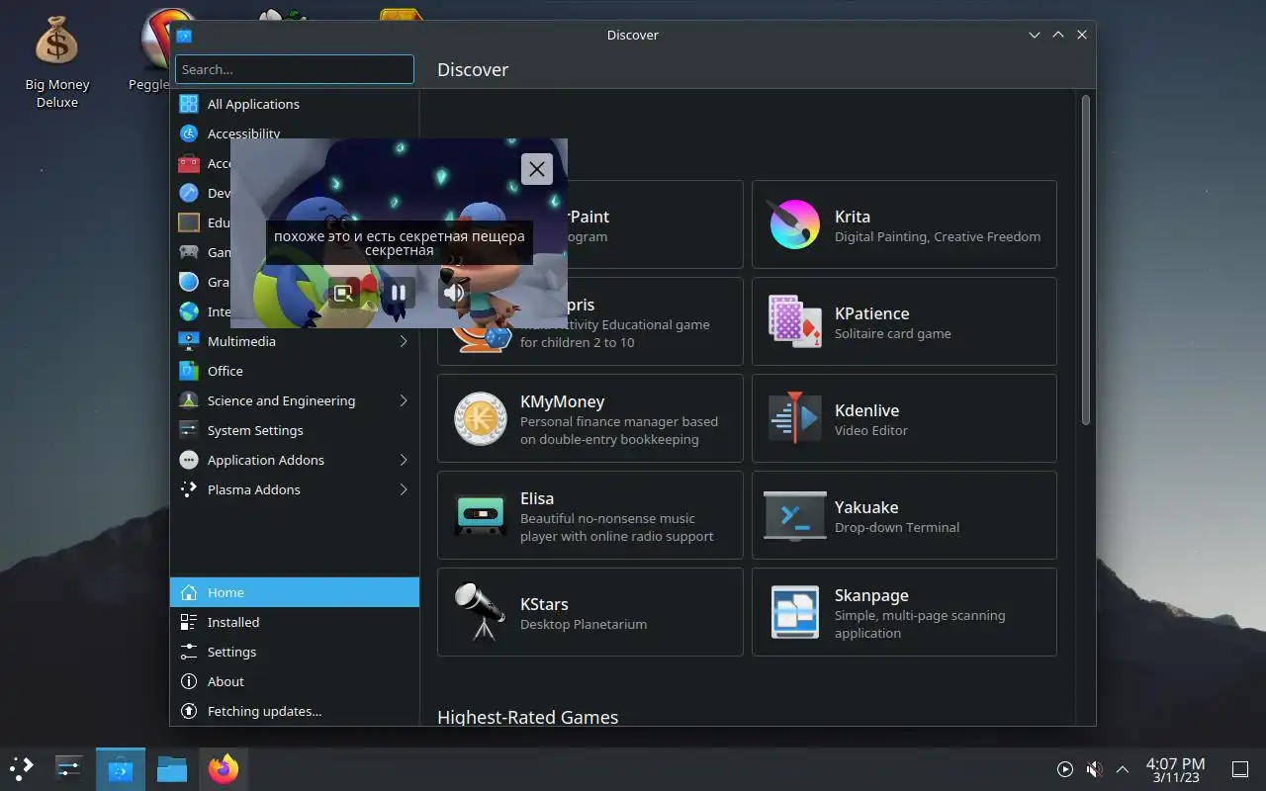Image resolution: width=1266 pixels, height=791 pixels.
Task: Click the KPatience Solitaire card game text
Action: (x=893, y=333)
